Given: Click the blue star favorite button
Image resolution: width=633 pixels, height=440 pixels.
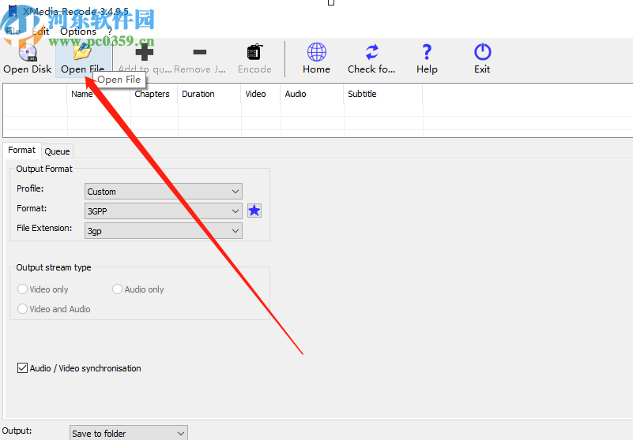Looking at the screenshot, I should click(254, 211).
